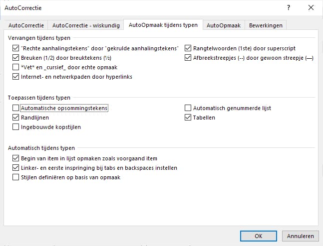This screenshot has height=246, width=323.
Task: Open the Bewerkingen tab
Action: [x=266, y=25]
